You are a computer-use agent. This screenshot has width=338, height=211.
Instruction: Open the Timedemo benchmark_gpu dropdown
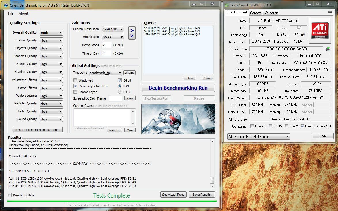tap(105, 73)
